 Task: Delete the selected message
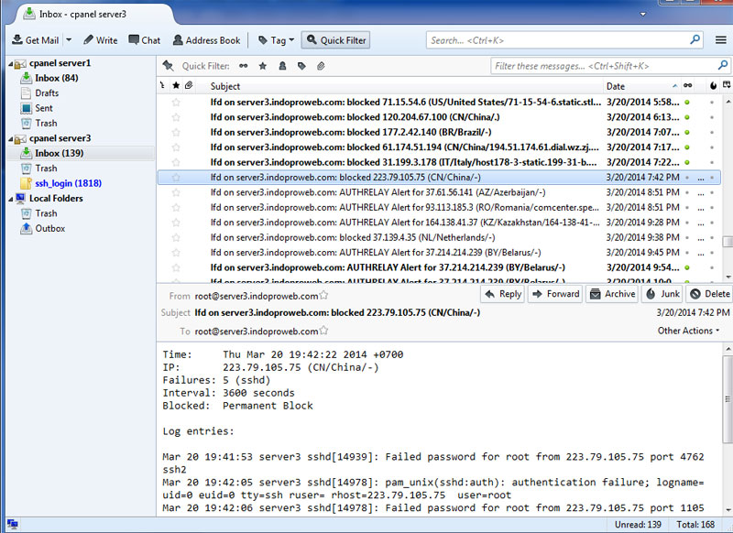(709, 294)
